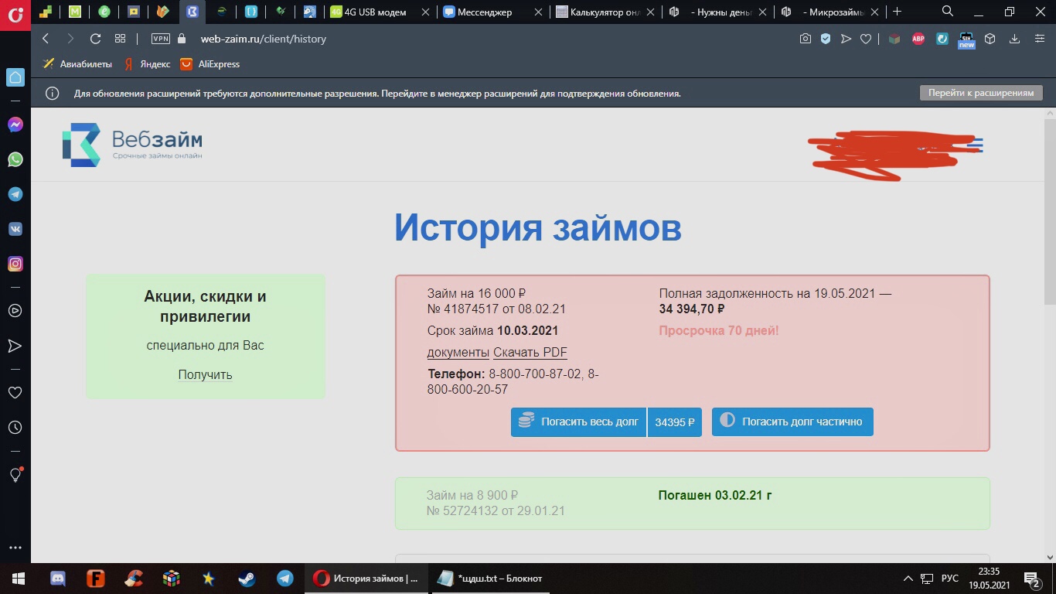
Task: Open Telegram from the taskbar
Action: [x=285, y=579]
